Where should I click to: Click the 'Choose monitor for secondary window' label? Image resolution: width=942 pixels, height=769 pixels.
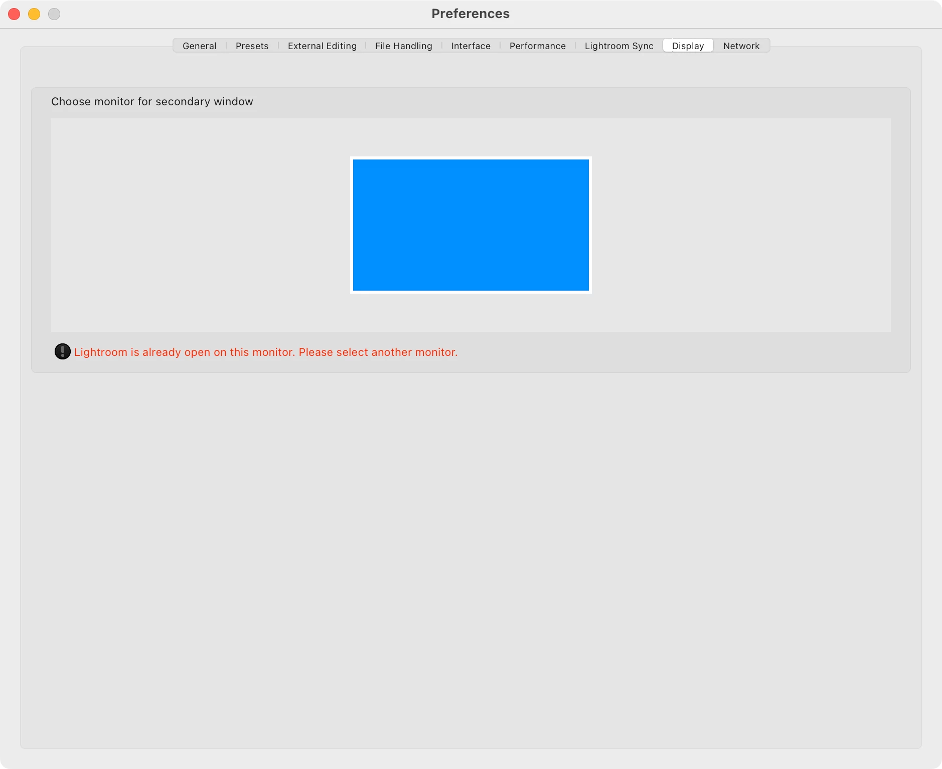pos(152,101)
